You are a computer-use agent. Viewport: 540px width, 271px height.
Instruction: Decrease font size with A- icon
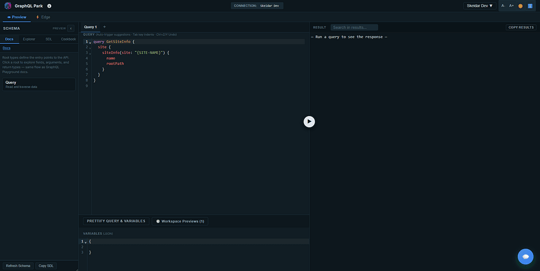tap(503, 6)
